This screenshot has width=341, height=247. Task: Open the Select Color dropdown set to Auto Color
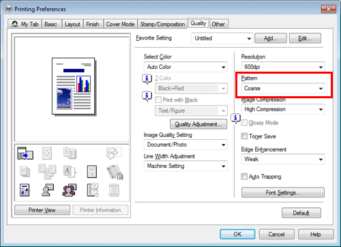(186, 67)
